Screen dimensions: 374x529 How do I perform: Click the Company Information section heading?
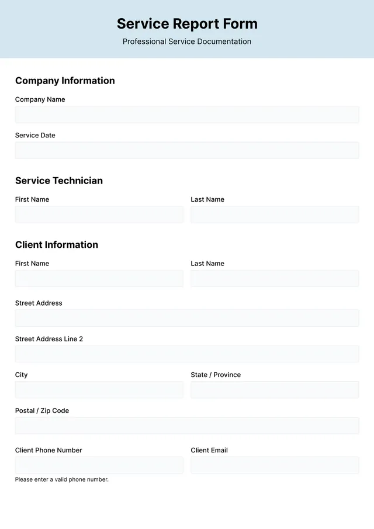coord(65,81)
